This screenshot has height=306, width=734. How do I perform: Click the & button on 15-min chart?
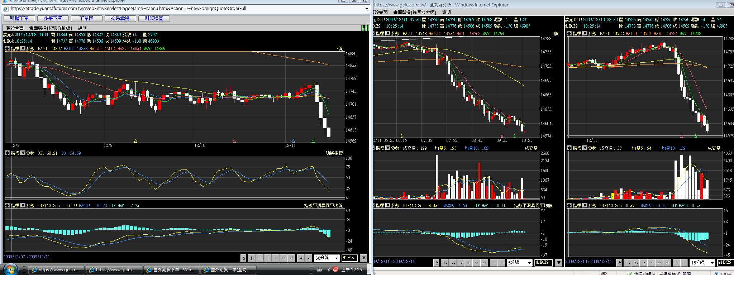[x=619, y=263]
